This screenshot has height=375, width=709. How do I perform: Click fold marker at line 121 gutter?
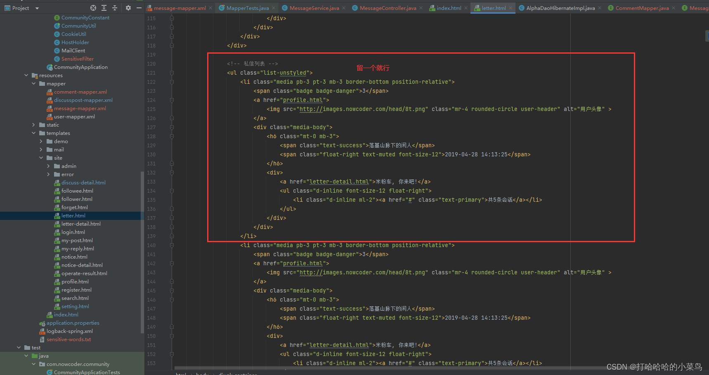[x=172, y=73]
